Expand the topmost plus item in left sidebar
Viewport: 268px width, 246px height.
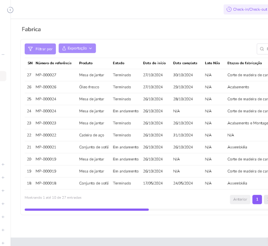[x=3, y=164]
